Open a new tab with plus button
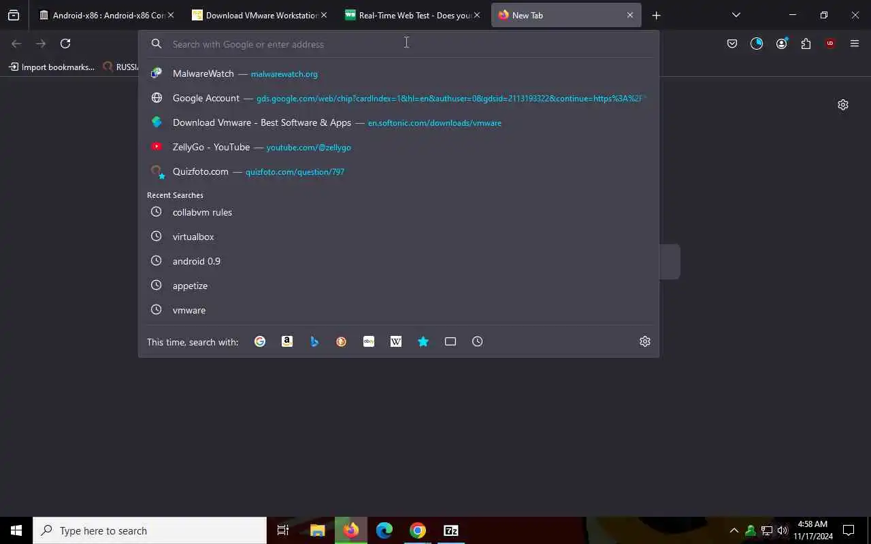The width and height of the screenshot is (871, 544). (x=656, y=15)
